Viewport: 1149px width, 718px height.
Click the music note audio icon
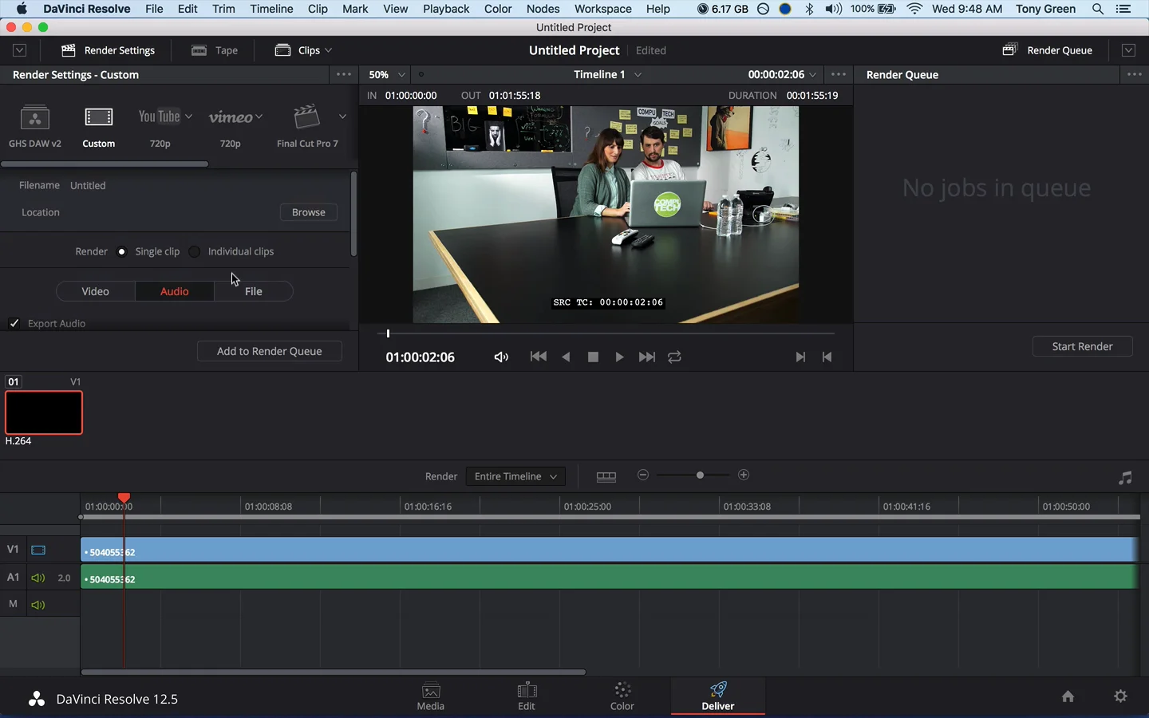point(1125,478)
